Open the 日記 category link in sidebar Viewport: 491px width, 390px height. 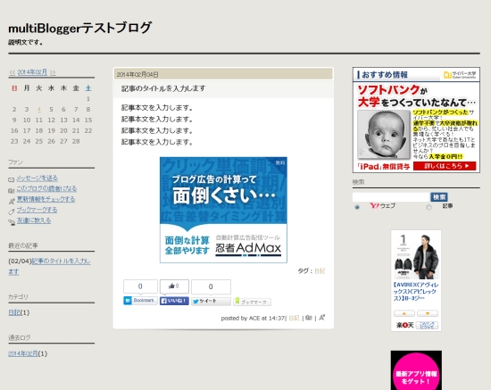[x=14, y=312]
